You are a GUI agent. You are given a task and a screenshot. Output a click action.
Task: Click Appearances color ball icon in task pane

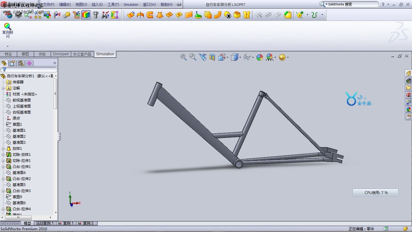pyautogui.click(x=408, y=109)
